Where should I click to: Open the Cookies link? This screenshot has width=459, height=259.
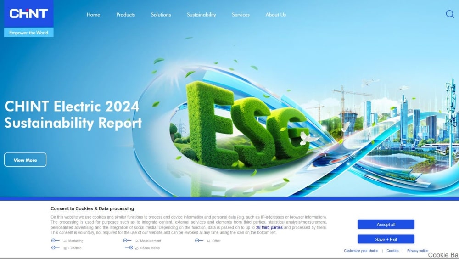click(x=392, y=251)
